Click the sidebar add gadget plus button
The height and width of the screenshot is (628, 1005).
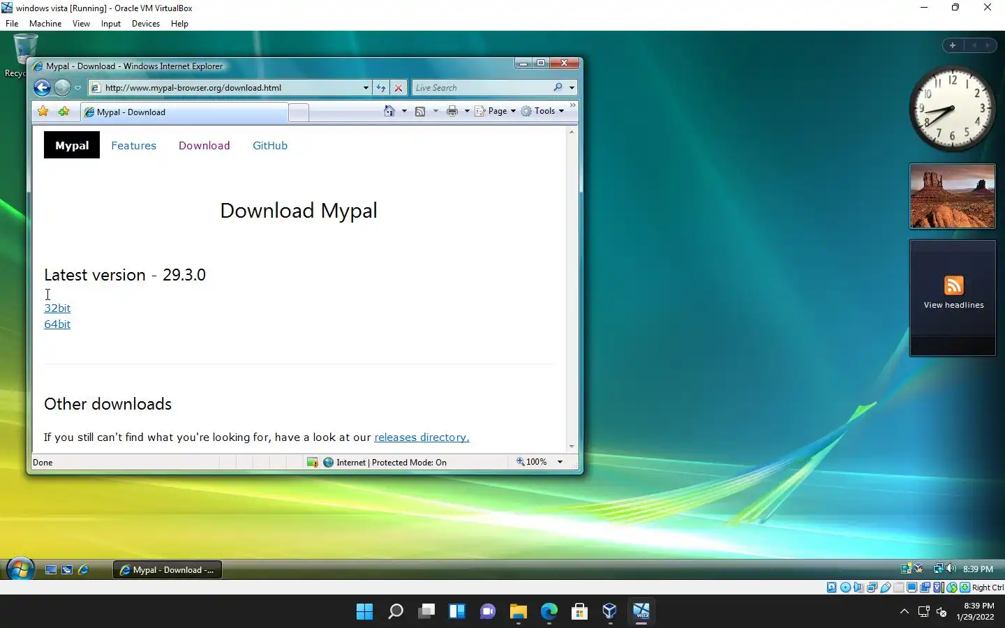(x=953, y=45)
